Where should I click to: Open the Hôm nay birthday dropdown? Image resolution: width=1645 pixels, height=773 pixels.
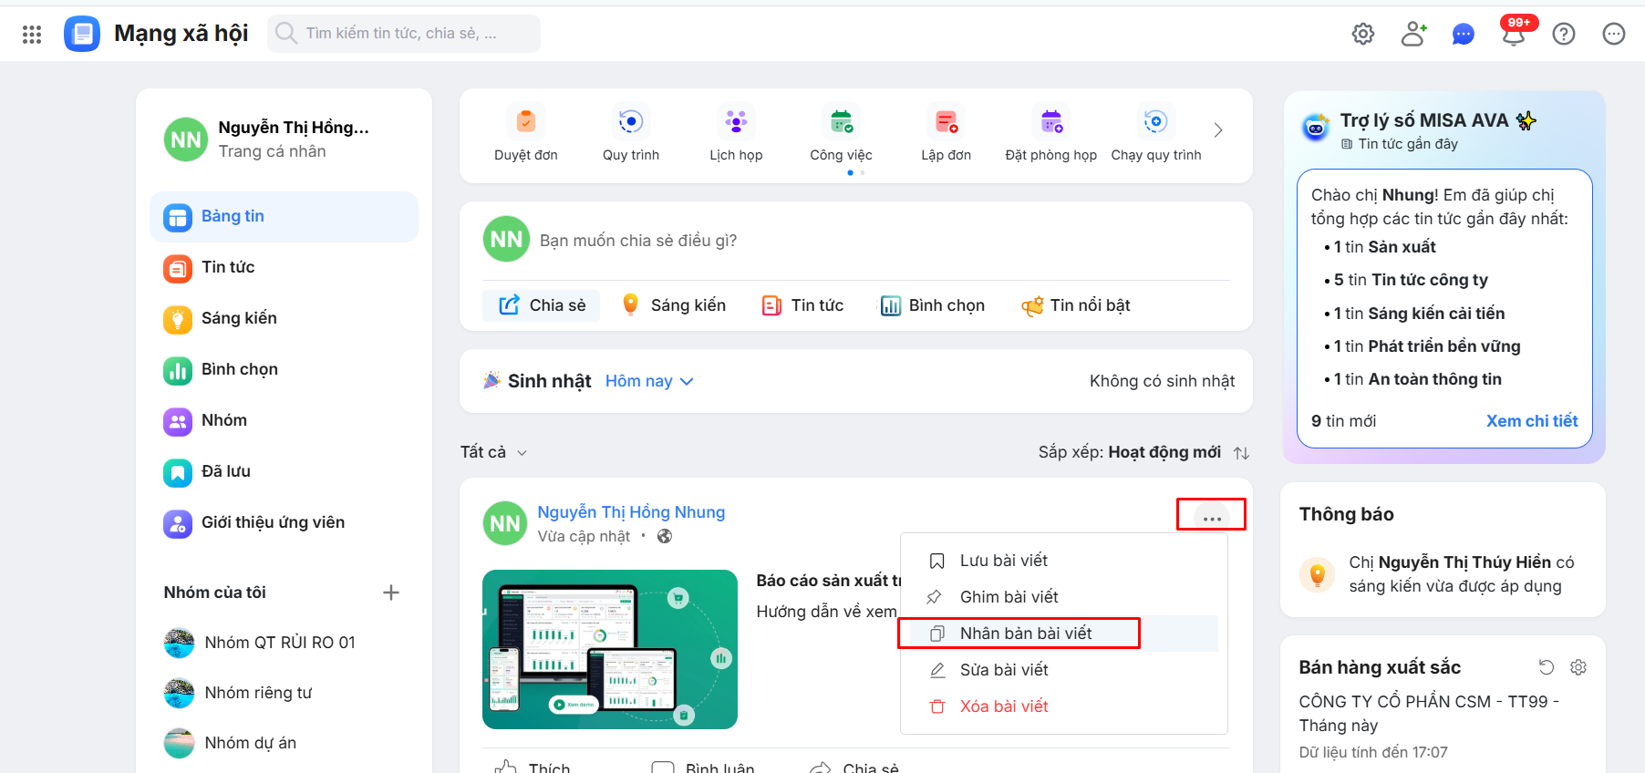(x=649, y=381)
